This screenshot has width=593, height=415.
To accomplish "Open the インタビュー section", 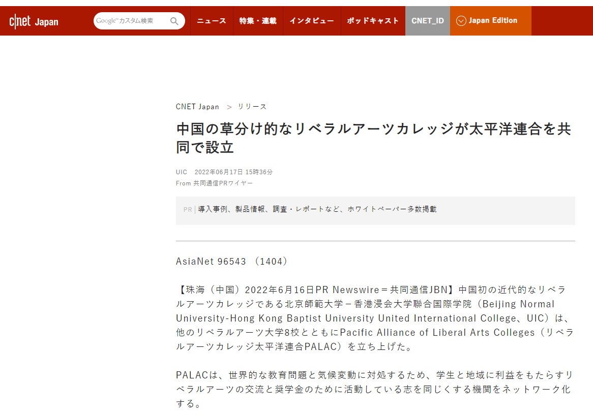I will pyautogui.click(x=312, y=21).
